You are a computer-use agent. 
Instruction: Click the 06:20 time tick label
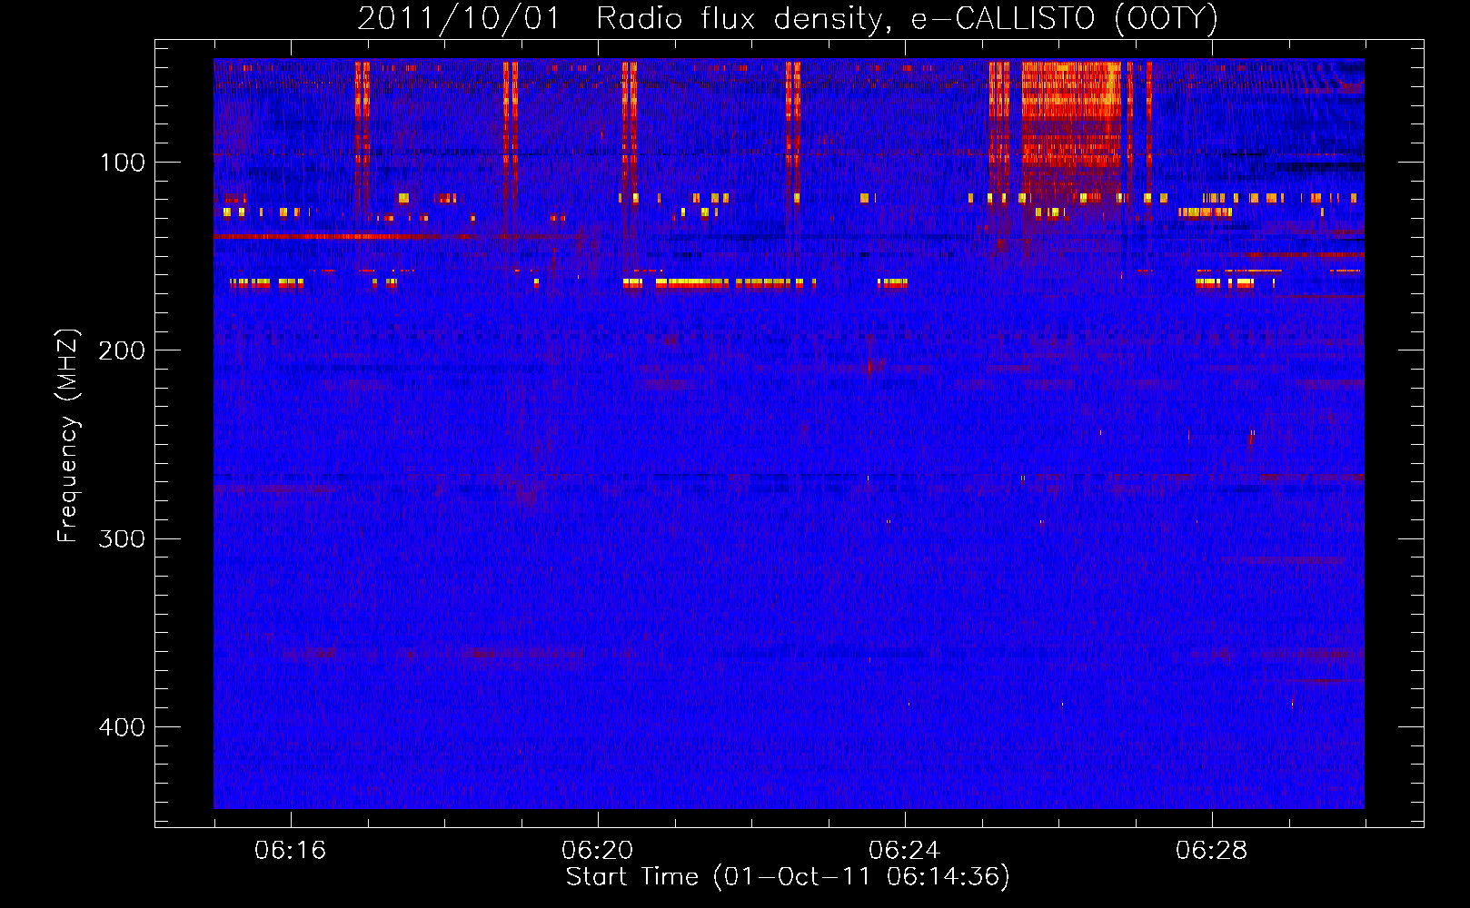(598, 851)
